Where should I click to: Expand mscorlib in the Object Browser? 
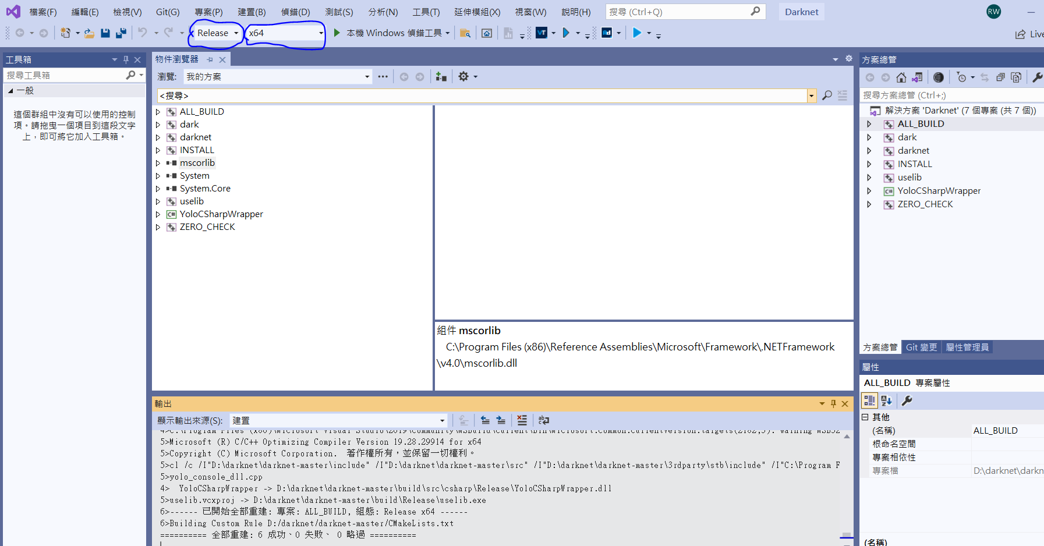click(158, 163)
